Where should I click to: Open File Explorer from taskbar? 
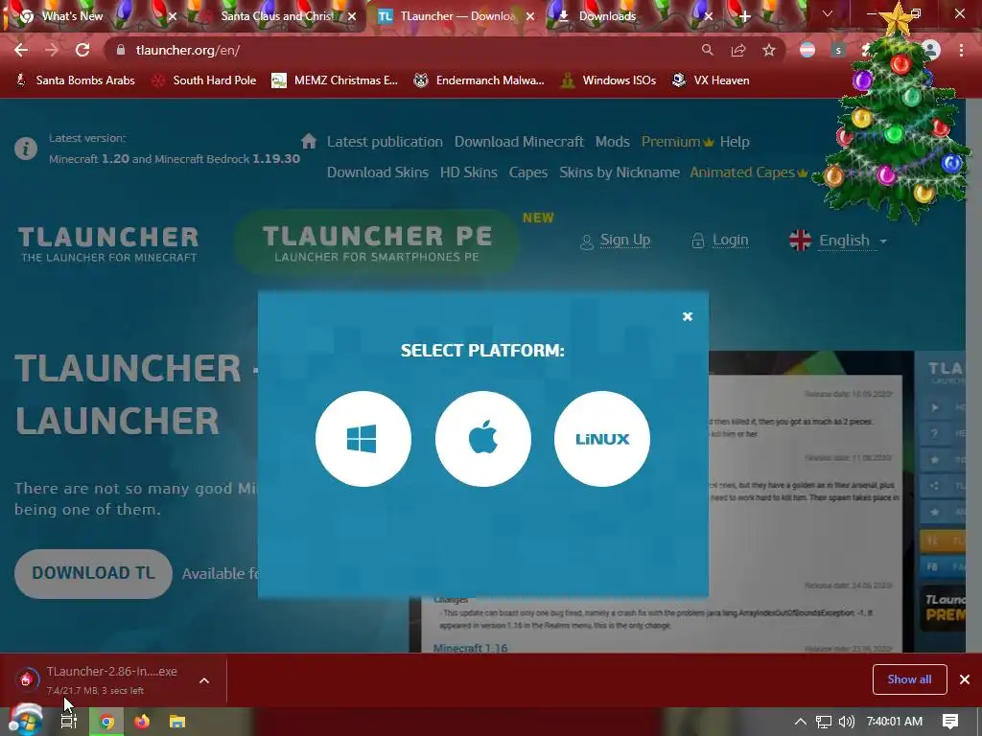click(177, 722)
